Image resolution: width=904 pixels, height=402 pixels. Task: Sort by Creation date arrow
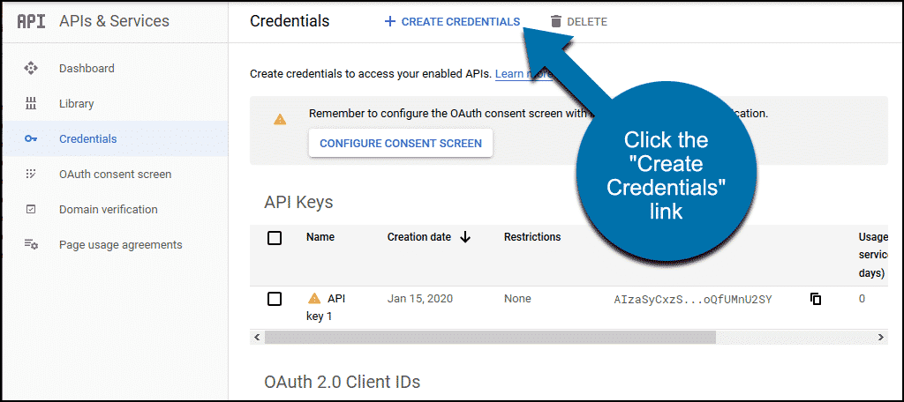click(x=465, y=237)
